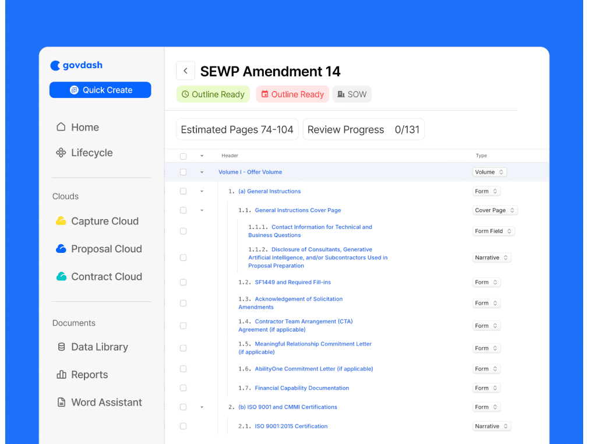Open the Form Field type dropdown
The width and height of the screenshot is (589, 444).
pyautogui.click(x=493, y=231)
